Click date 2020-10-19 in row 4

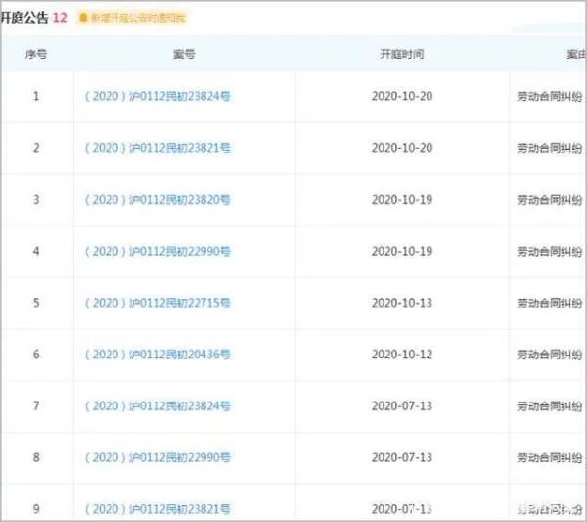[x=402, y=251]
